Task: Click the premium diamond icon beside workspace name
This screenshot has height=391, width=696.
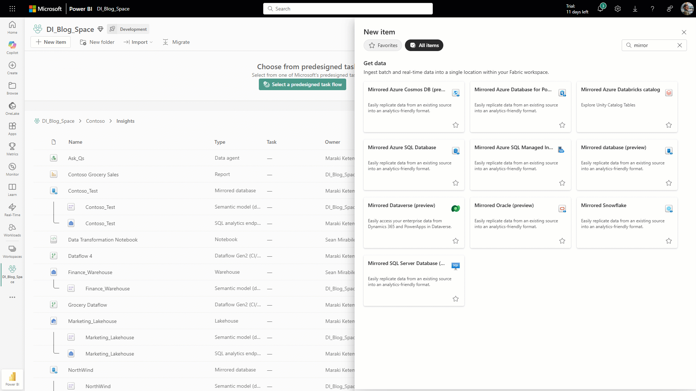Action: click(100, 29)
